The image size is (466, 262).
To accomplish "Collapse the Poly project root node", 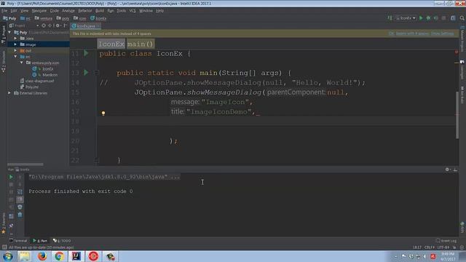I will click(x=9, y=32).
